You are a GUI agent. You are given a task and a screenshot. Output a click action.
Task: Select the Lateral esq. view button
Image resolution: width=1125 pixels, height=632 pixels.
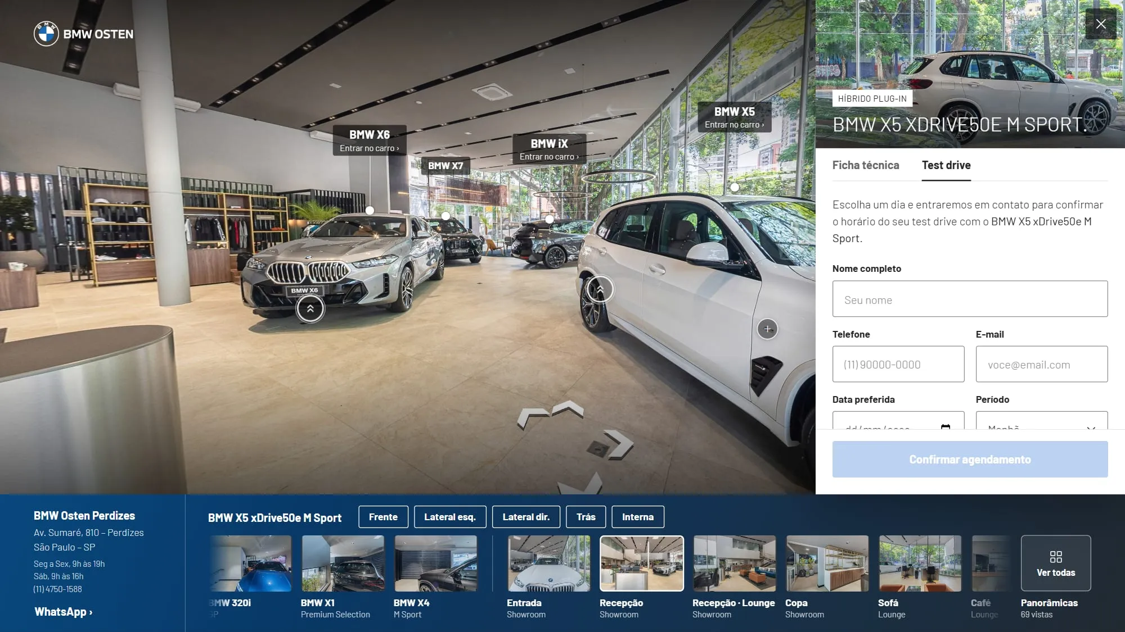pos(450,517)
